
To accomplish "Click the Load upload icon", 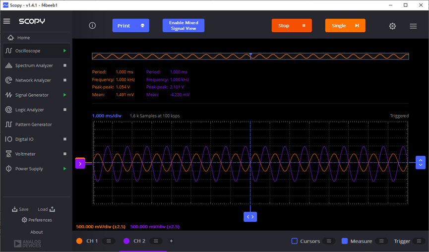I will pos(52,209).
